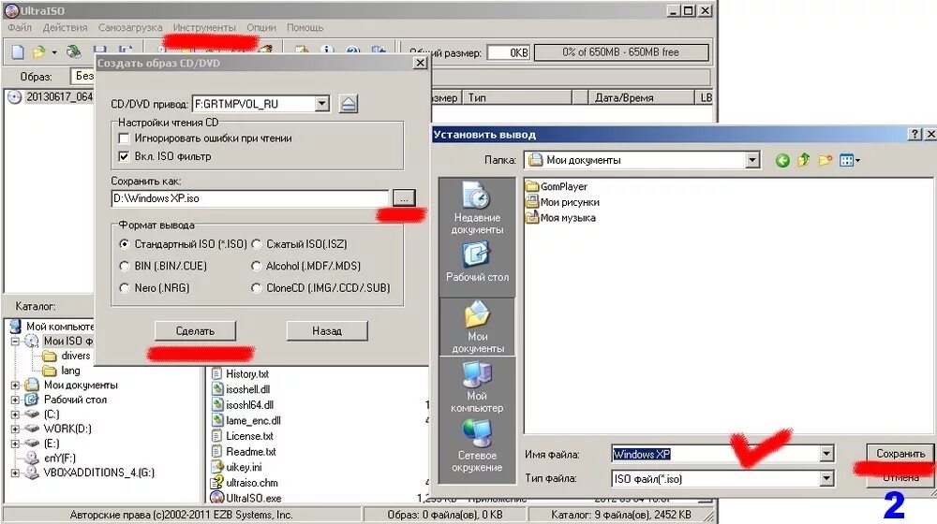Open the Имя файла dropdown arrow

point(825,454)
